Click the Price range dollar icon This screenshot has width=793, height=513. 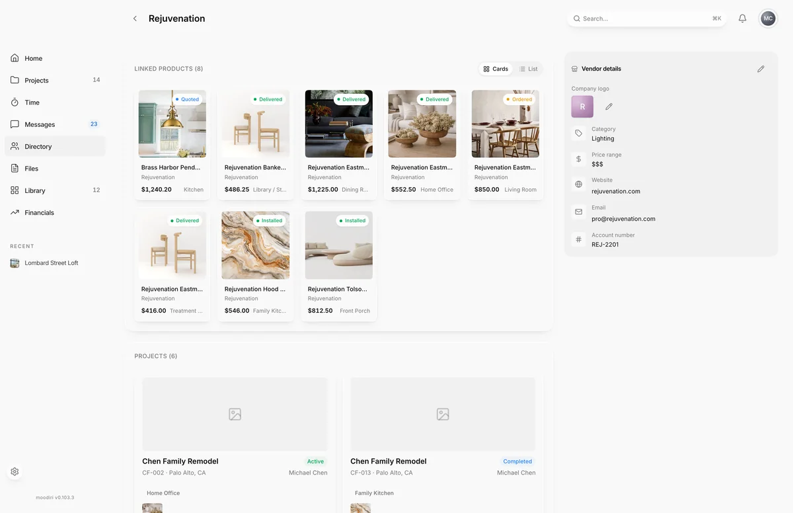tap(579, 159)
